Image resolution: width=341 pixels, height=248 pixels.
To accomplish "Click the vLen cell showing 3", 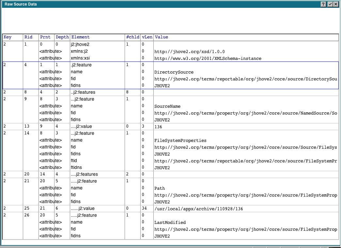I will coord(143,126).
